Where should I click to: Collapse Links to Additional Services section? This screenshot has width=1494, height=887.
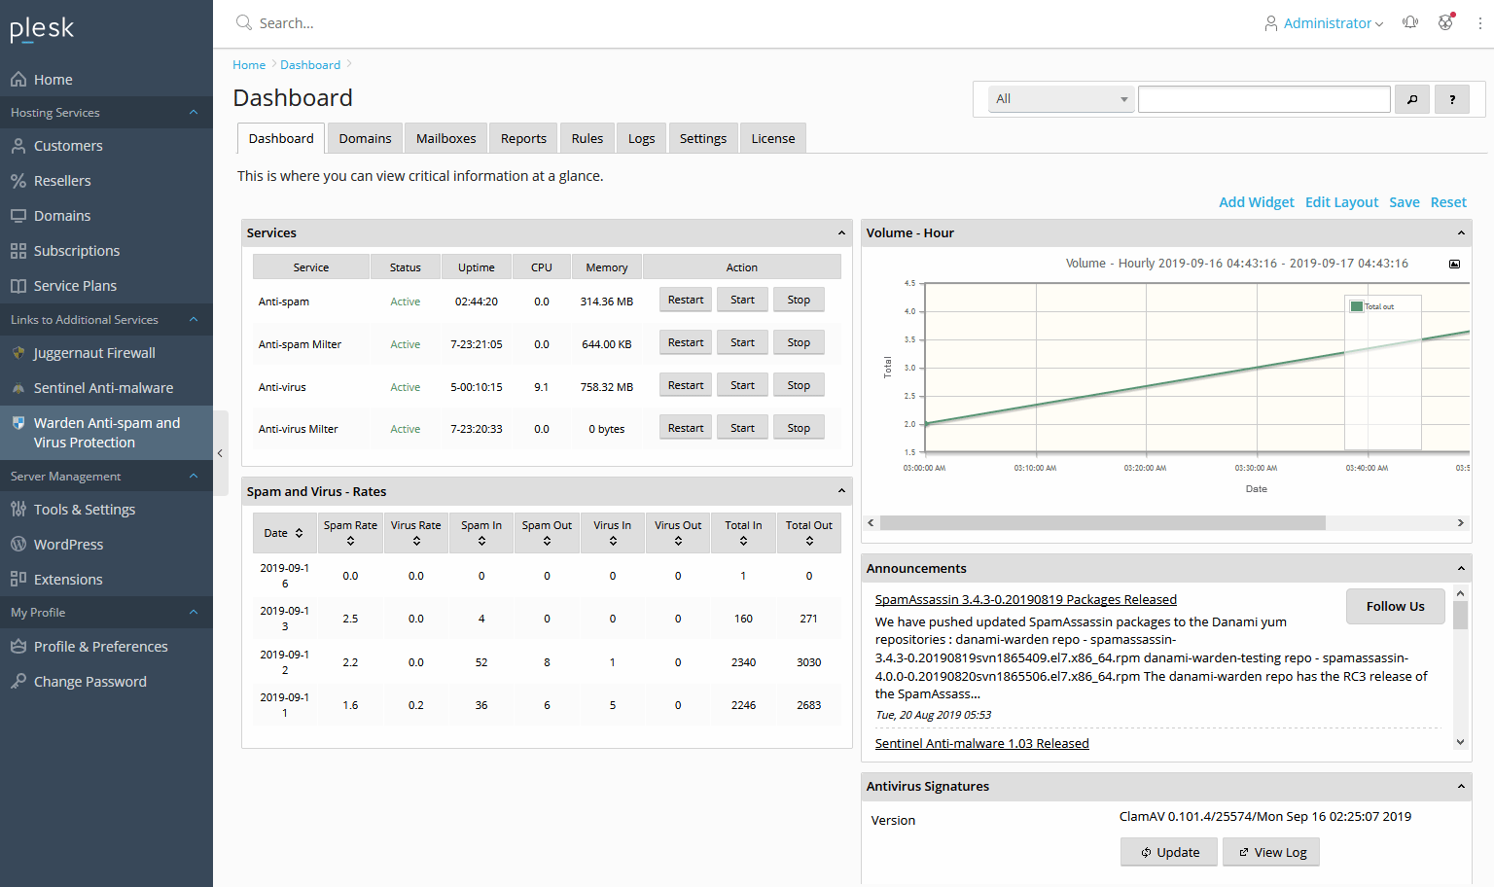tap(194, 320)
